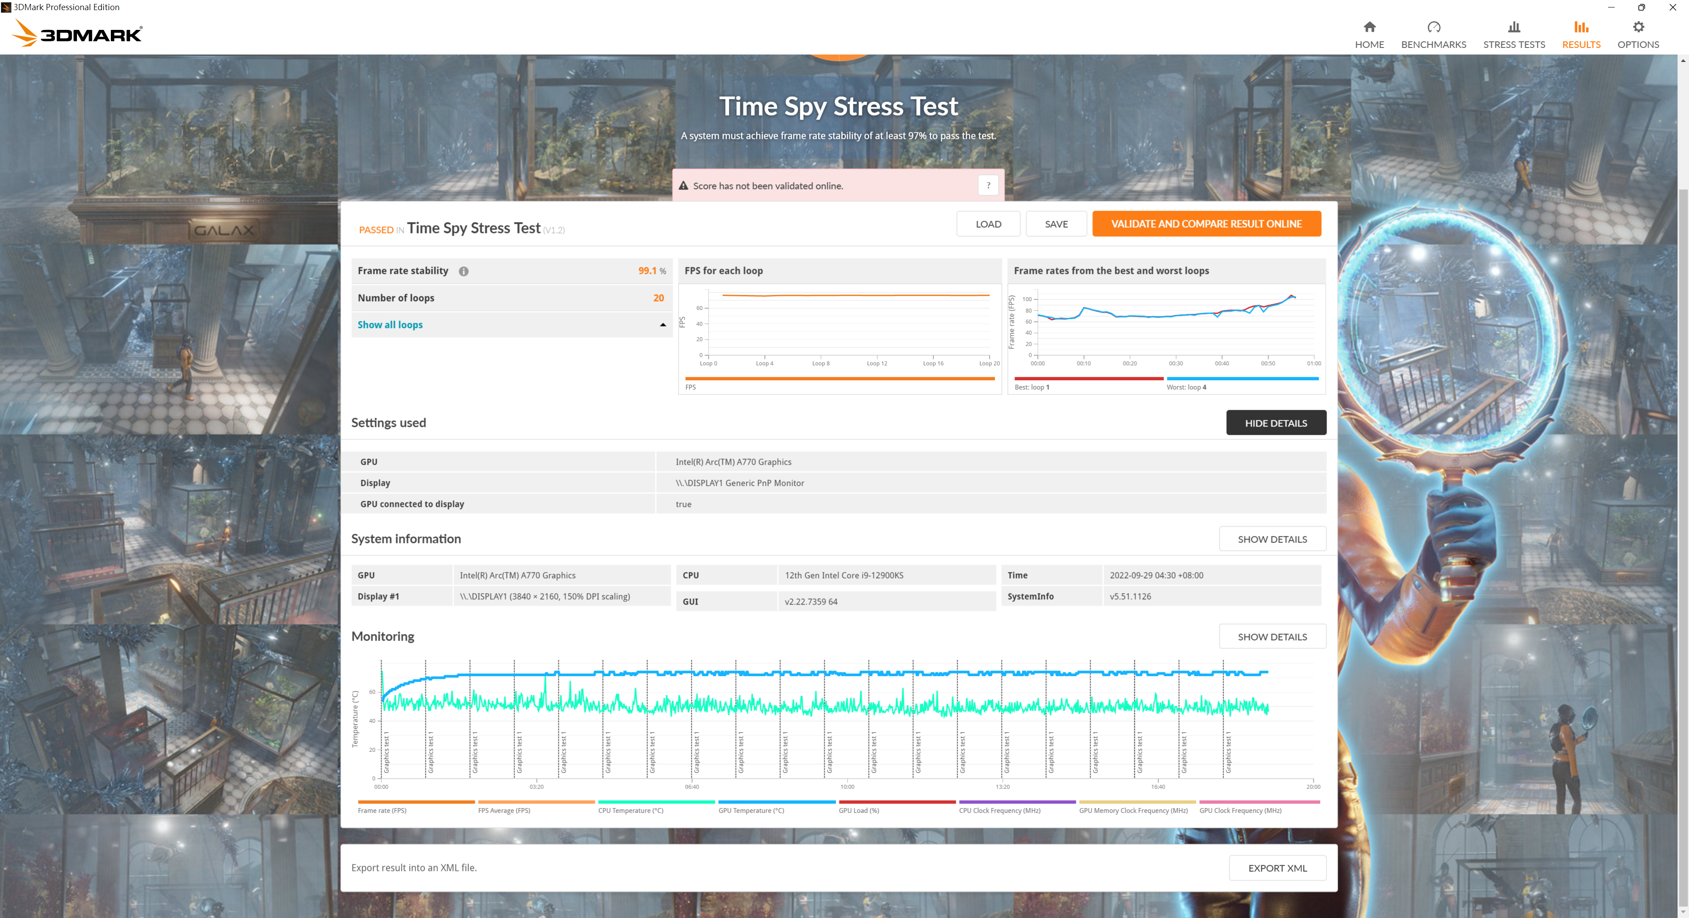Show details for Monitoring
Viewport: 1689px width, 918px height.
(x=1272, y=637)
